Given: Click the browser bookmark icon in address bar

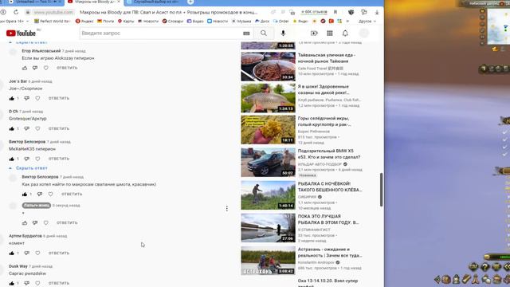Looking at the screenshot, I should [335, 12].
